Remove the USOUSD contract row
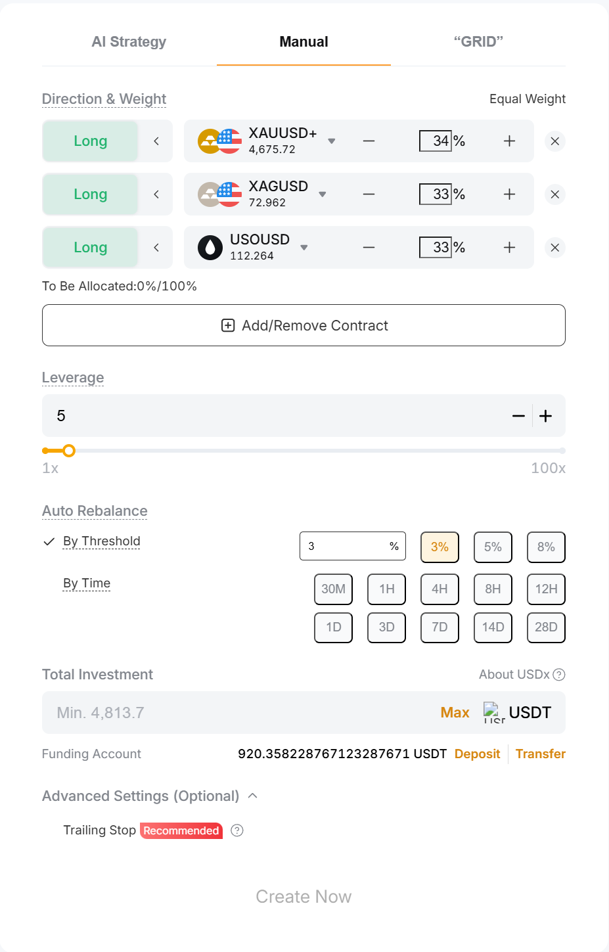 pos(555,248)
